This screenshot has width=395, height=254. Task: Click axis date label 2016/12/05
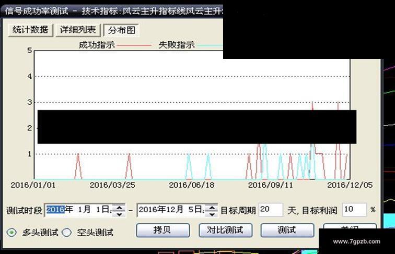click(x=350, y=185)
